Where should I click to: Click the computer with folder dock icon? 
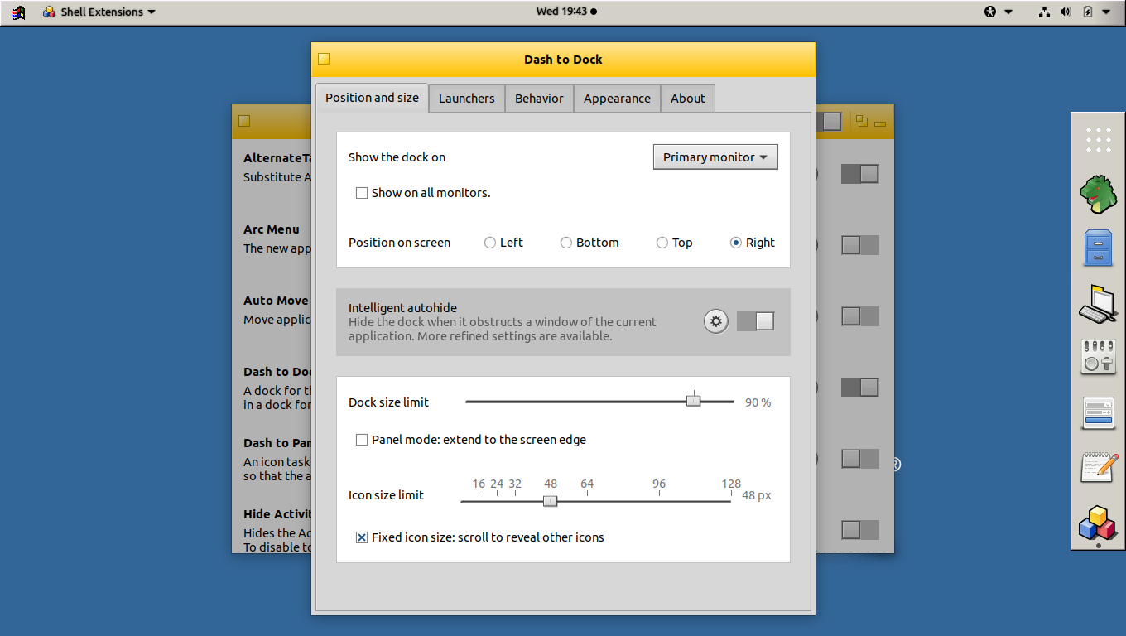coord(1098,303)
